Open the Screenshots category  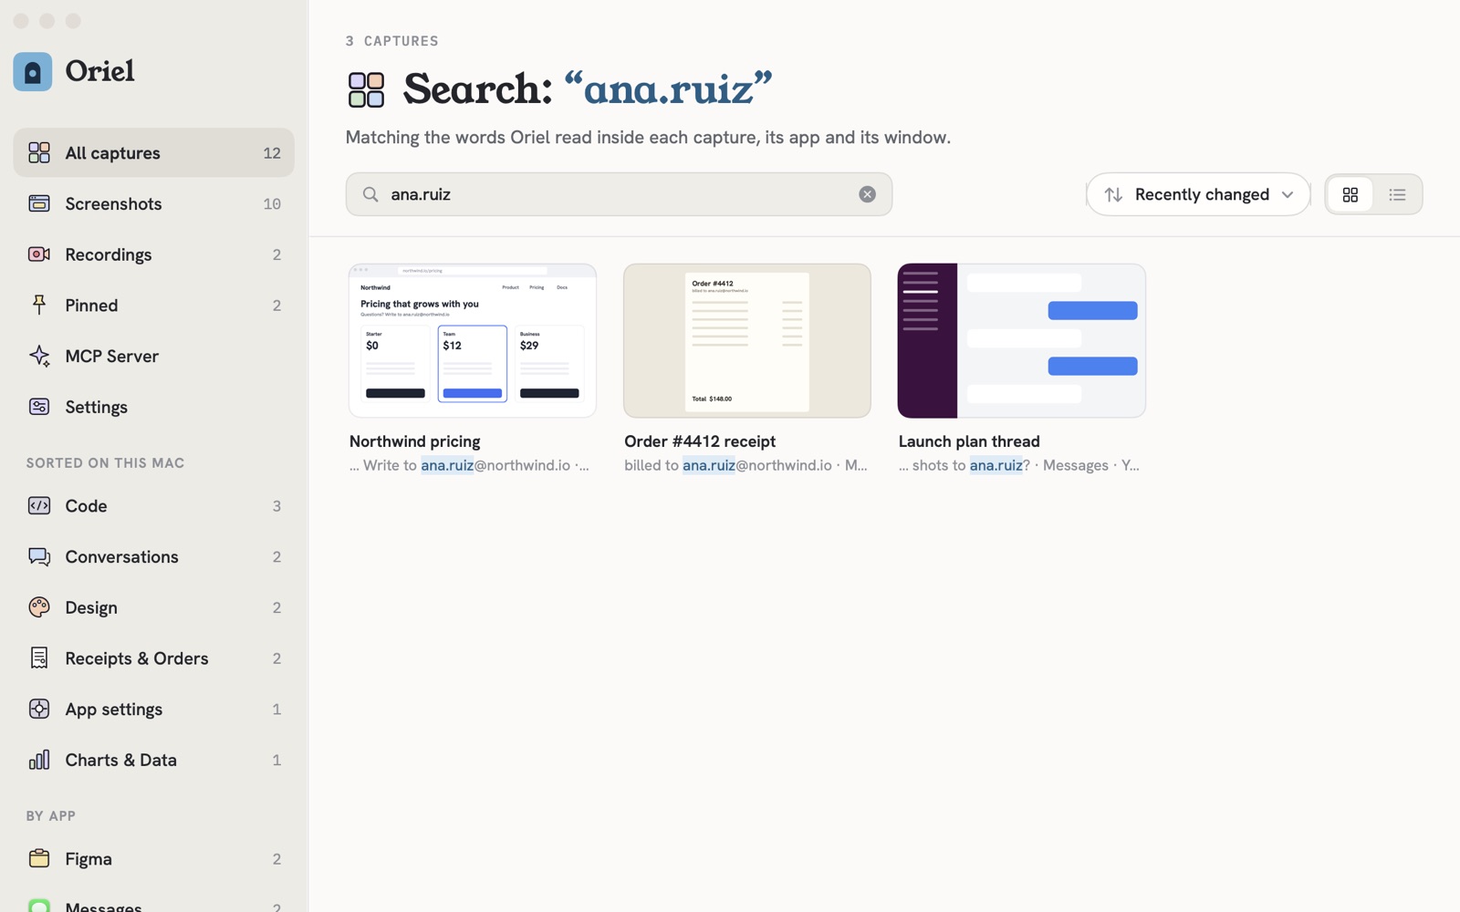tap(153, 203)
